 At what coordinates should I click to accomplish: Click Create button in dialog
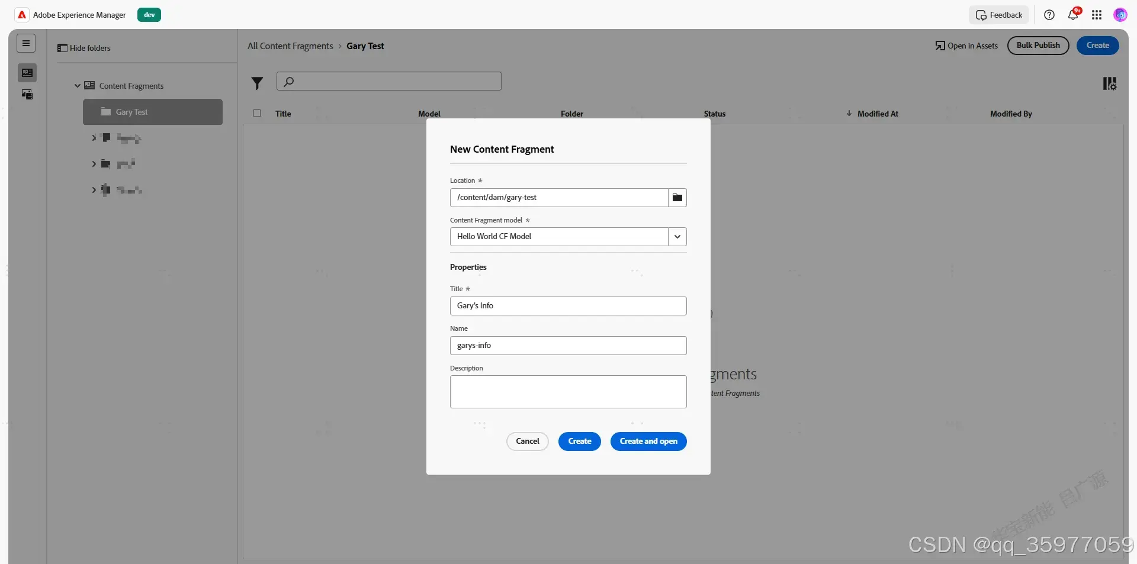pyautogui.click(x=580, y=441)
